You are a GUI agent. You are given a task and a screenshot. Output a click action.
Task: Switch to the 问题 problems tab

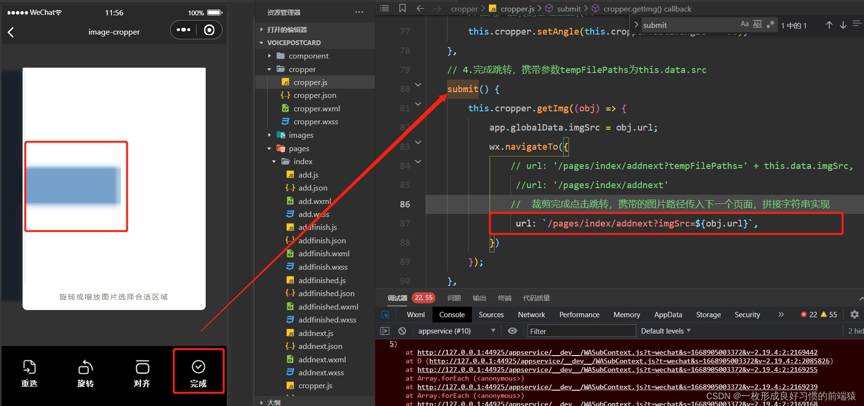[x=454, y=298]
